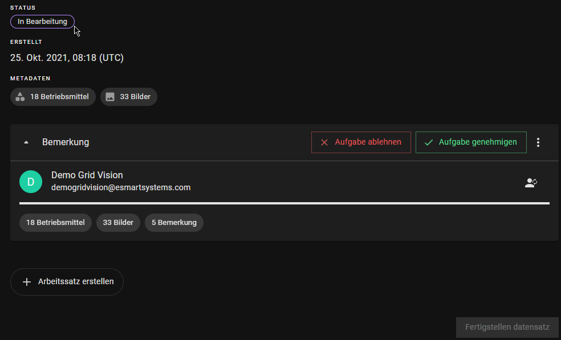Click the red X icon in the reject button
Screen dimensions: 561x340
(x=324, y=142)
